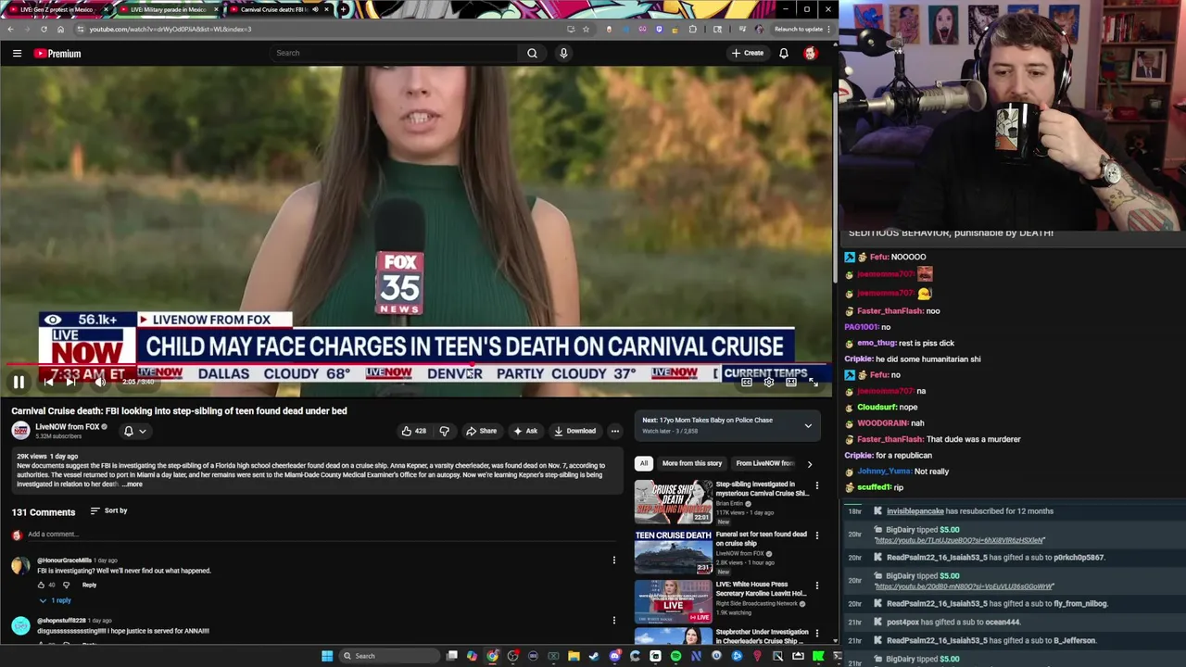Screen dimensions: 1186x667
Task: Open White House Press Secretary live thumbnail
Action: (673, 601)
